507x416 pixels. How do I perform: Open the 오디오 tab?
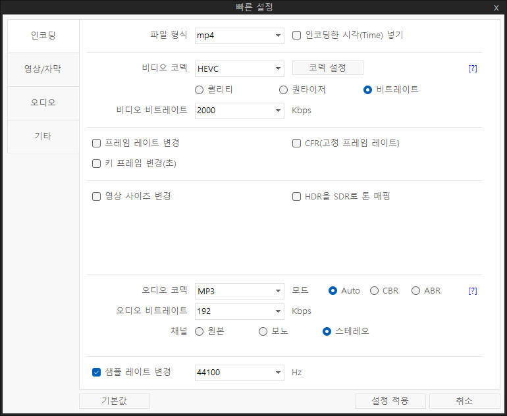tap(43, 103)
